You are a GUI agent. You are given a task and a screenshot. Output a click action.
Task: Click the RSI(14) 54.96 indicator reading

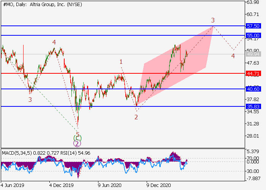[75, 153]
